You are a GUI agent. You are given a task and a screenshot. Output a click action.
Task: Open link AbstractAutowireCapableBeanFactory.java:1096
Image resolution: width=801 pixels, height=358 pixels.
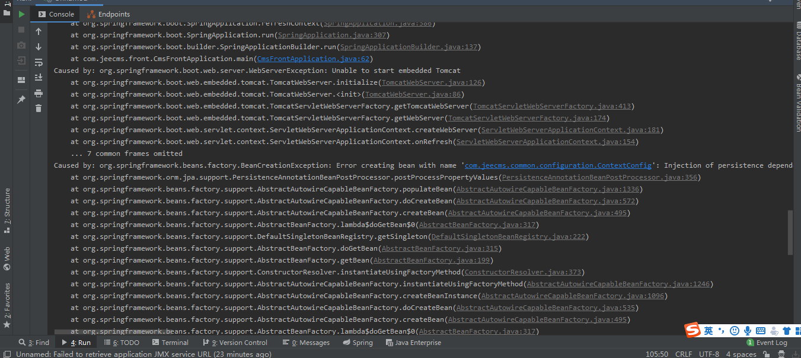(x=573, y=296)
